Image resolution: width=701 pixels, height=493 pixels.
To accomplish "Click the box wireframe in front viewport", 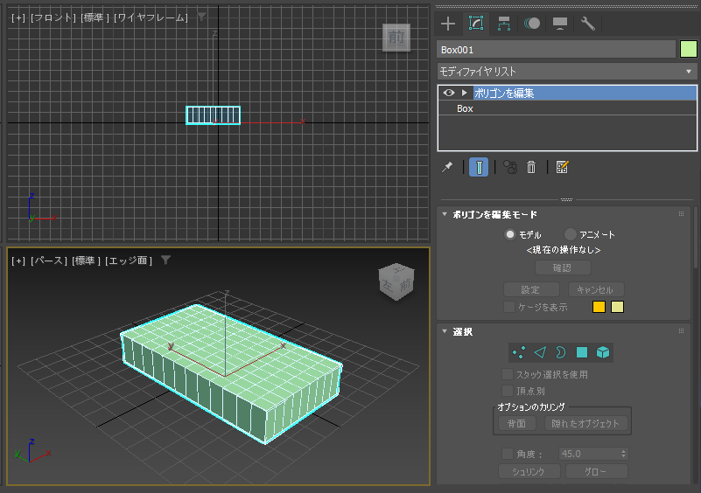I will [x=214, y=115].
